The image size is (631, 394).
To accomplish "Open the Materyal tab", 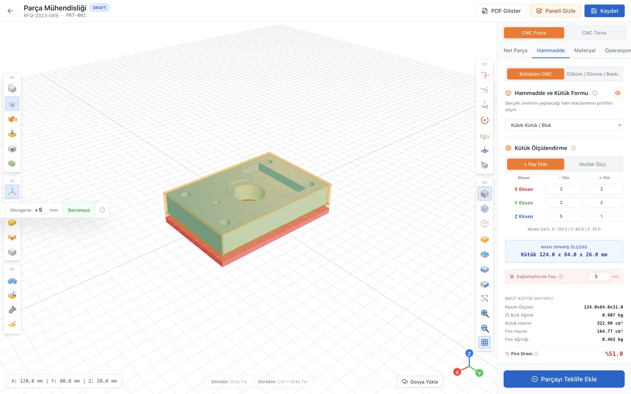I will click(x=585, y=50).
